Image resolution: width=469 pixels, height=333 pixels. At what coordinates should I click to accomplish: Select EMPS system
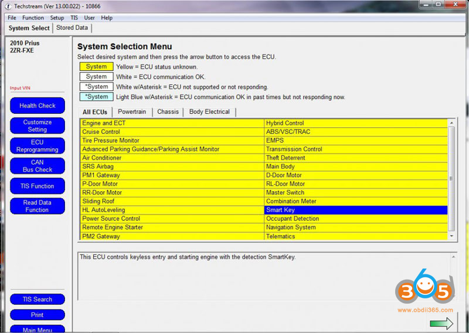pyautogui.click(x=356, y=140)
